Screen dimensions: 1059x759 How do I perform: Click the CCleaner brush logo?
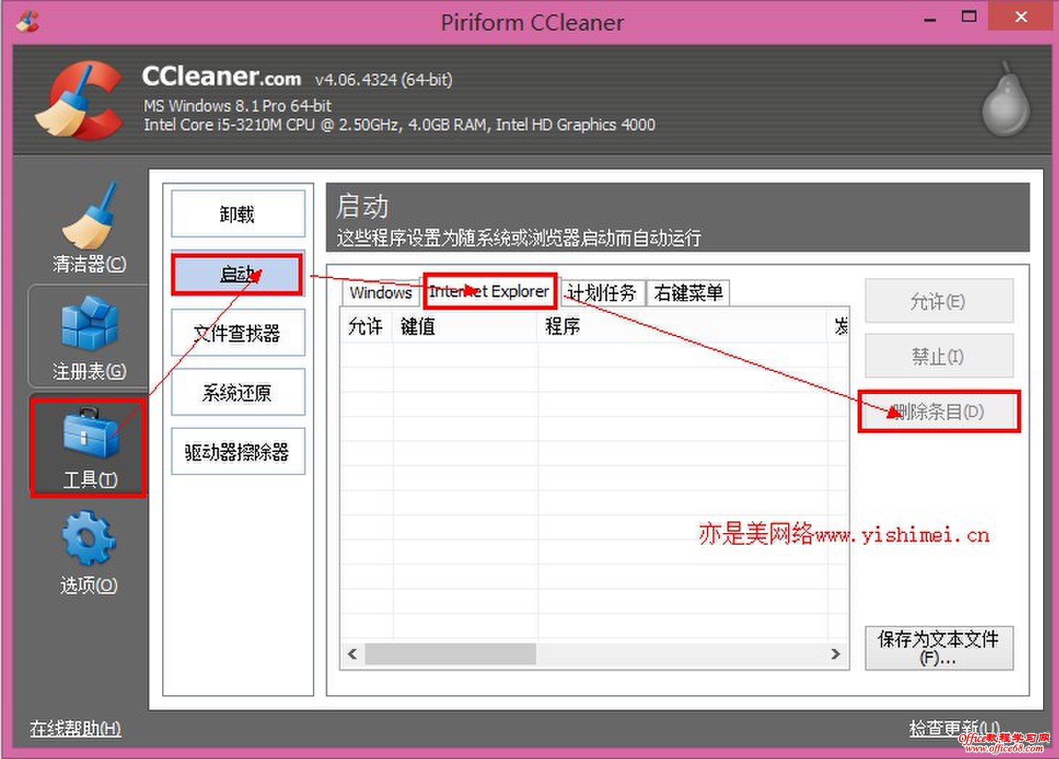click(x=80, y=101)
